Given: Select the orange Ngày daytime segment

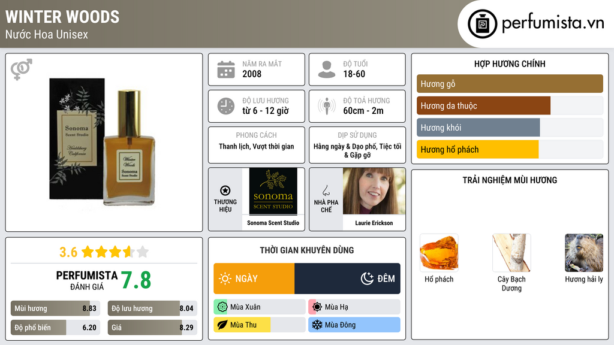Looking at the screenshot, I should point(254,279).
